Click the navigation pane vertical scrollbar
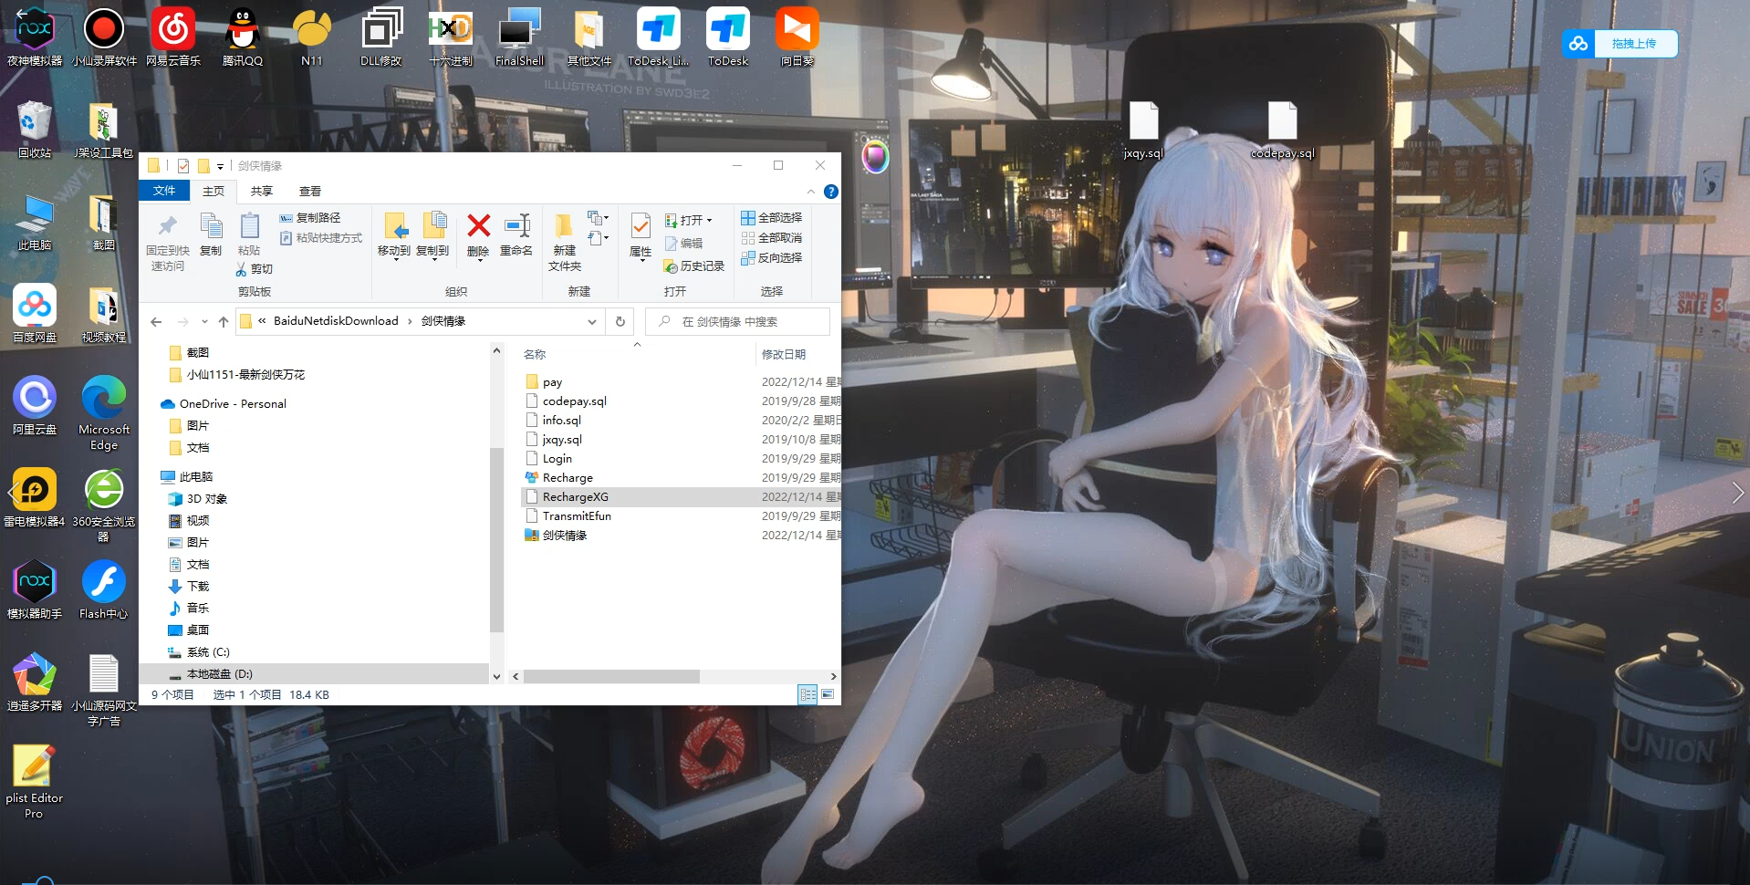Viewport: 1750px width, 885px height. pyautogui.click(x=496, y=538)
